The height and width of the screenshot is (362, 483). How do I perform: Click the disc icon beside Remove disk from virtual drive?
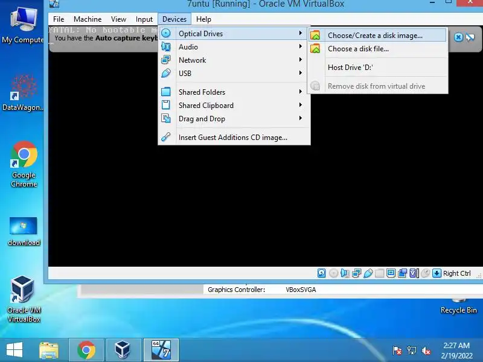click(x=315, y=86)
